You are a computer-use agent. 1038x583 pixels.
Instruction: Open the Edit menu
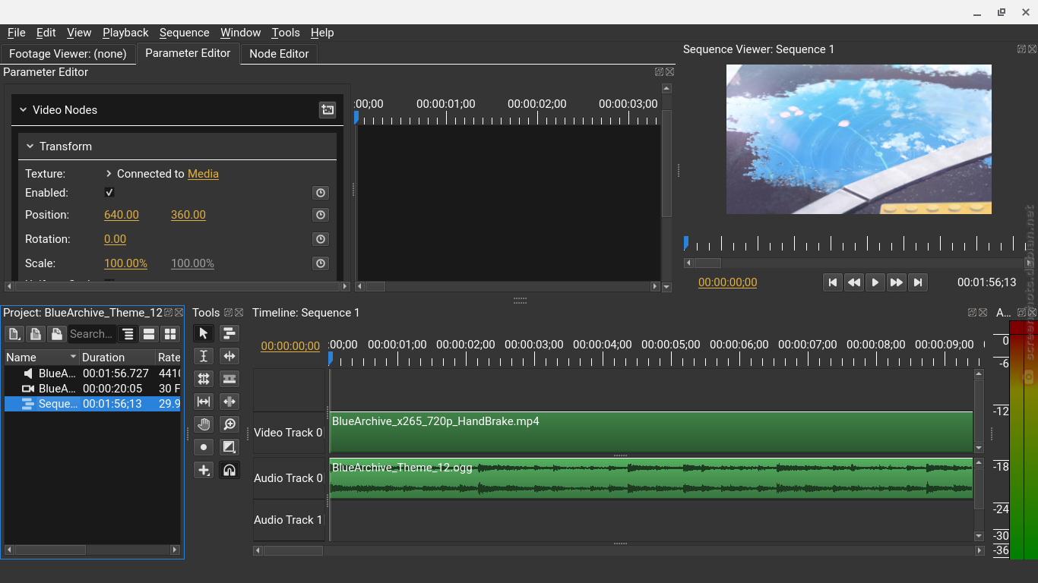coord(46,33)
